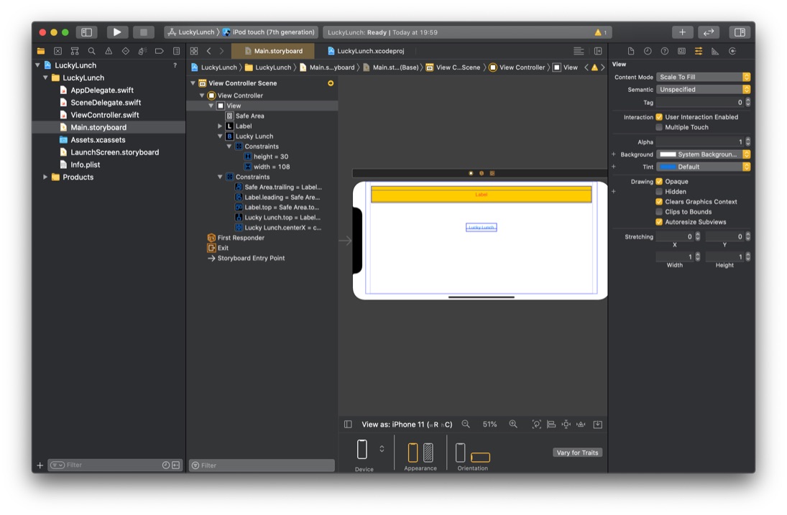This screenshot has height=515, width=787.
Task: Click the Alpha value field
Action: [x=699, y=142]
